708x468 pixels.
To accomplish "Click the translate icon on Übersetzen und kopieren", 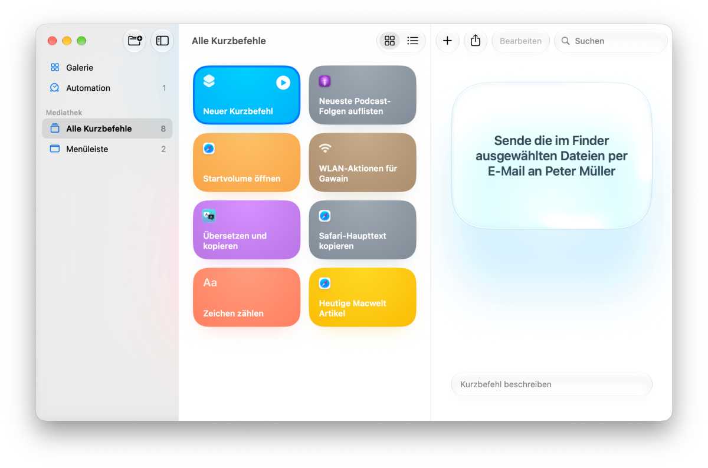I will tap(209, 216).
